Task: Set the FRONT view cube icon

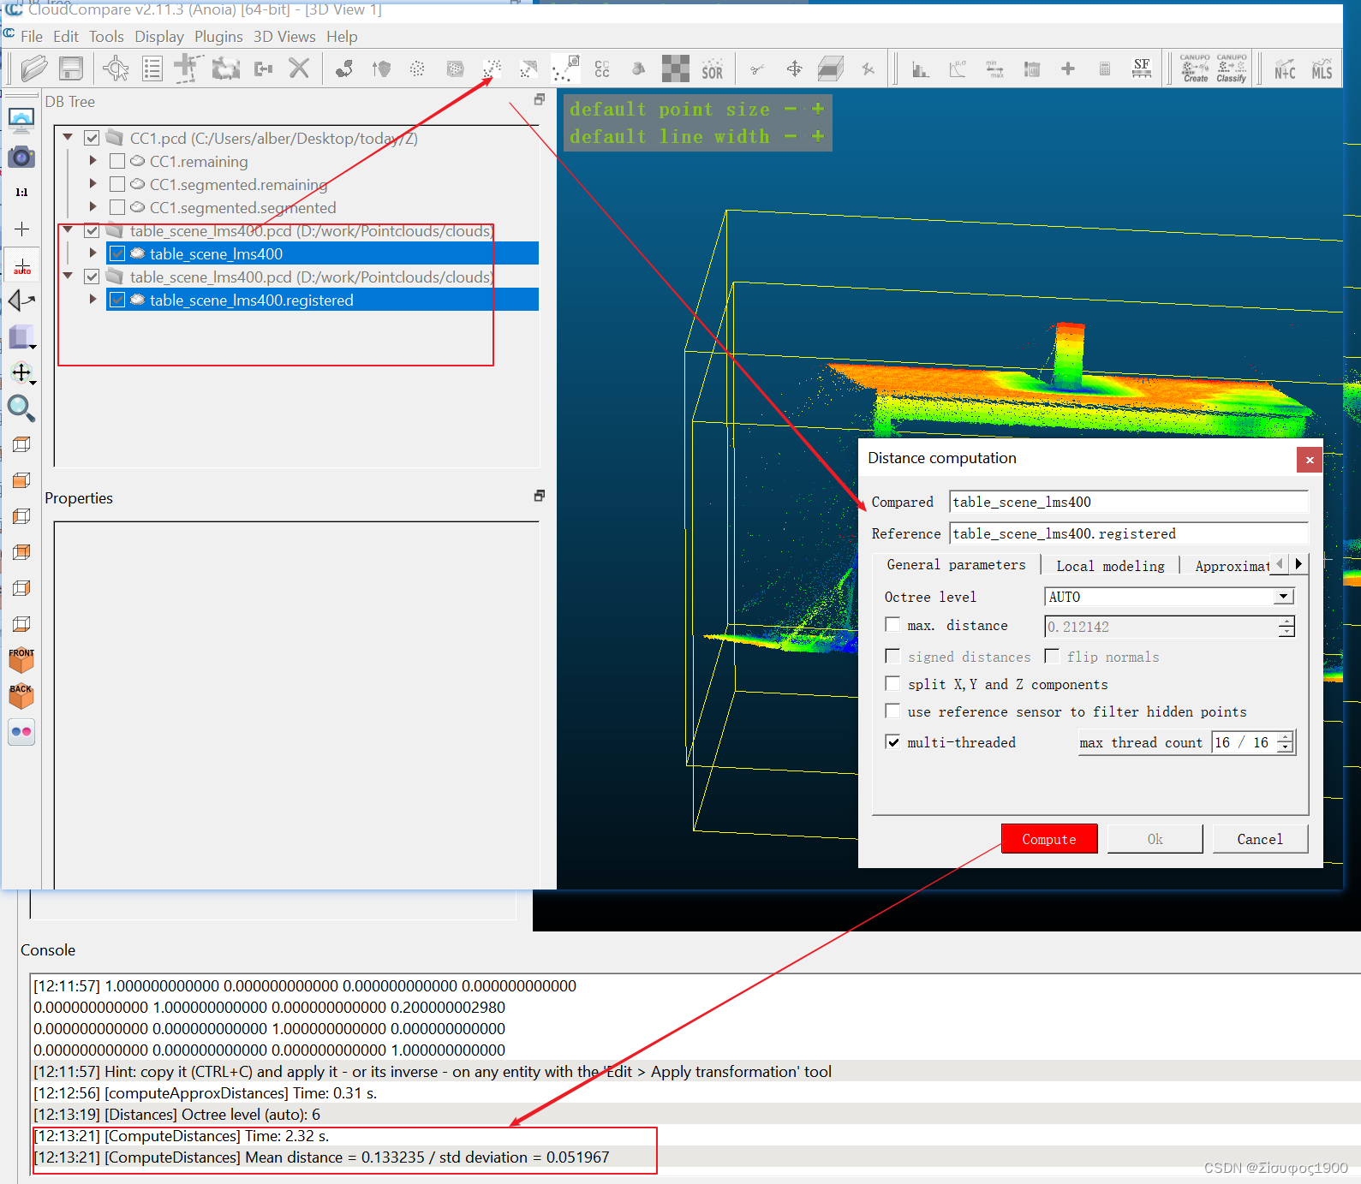Action: pyautogui.click(x=21, y=659)
